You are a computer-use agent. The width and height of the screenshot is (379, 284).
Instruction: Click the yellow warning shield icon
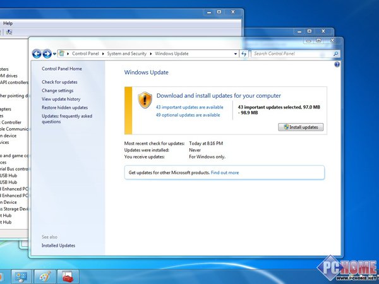pyautogui.click(x=145, y=100)
